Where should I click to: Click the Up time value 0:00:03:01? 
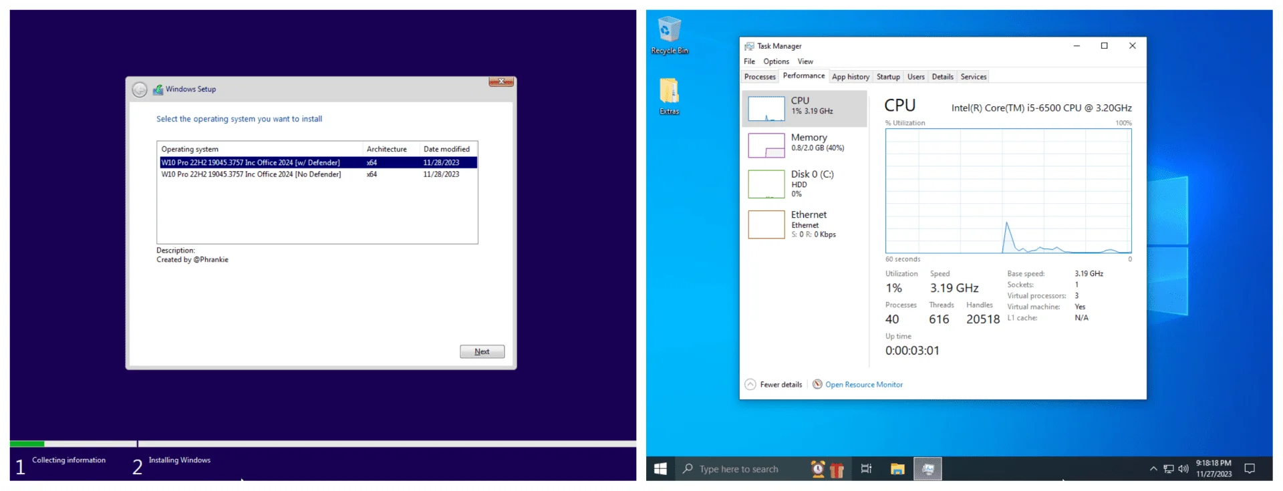tap(912, 351)
